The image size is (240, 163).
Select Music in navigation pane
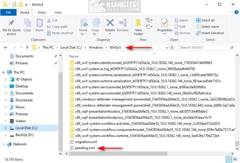point(20,107)
